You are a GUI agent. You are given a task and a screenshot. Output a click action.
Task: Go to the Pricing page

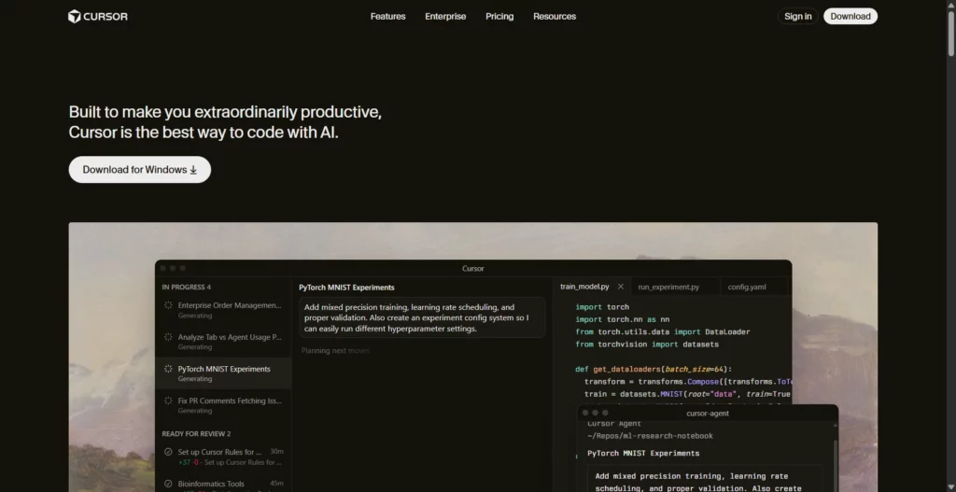pyautogui.click(x=499, y=17)
